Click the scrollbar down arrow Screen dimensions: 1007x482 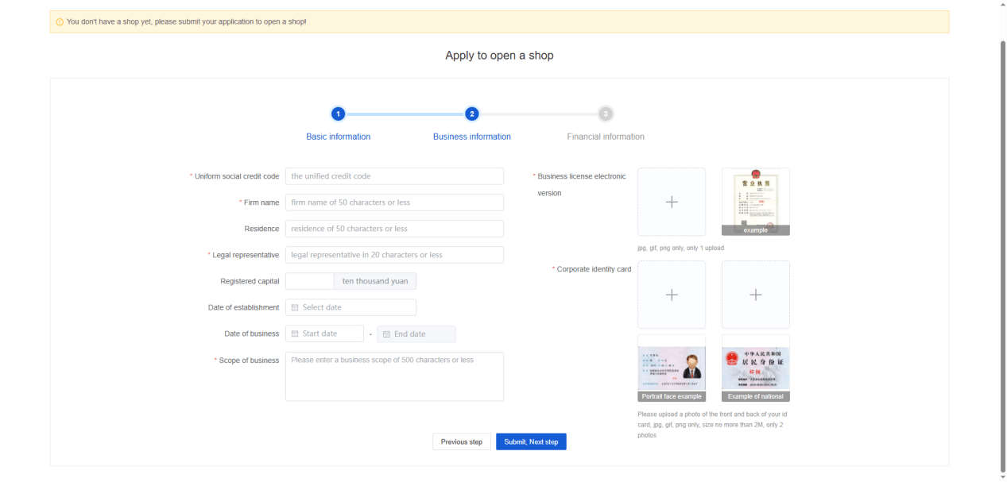click(x=1002, y=476)
